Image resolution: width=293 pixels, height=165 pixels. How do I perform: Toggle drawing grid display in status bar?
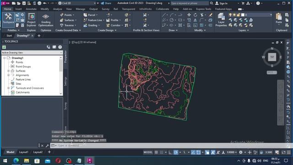(156, 152)
